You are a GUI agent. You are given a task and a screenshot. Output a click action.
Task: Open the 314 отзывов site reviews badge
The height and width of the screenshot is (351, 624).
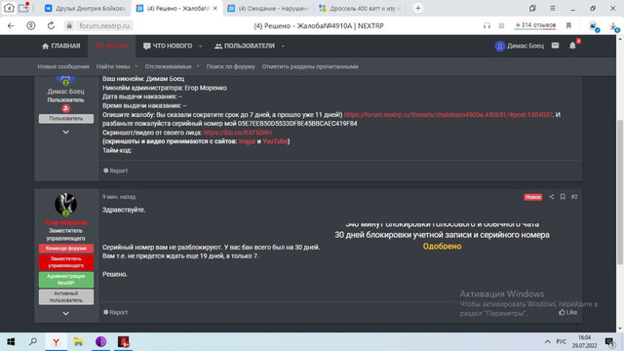[x=535, y=25]
